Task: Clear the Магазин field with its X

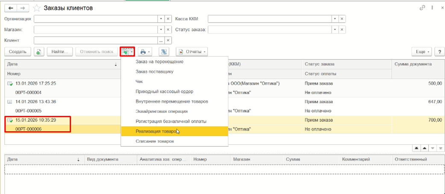Action: [168, 29]
